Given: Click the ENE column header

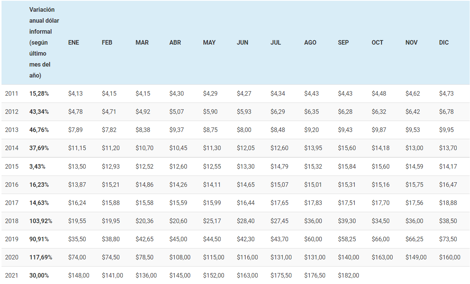Looking at the screenshot, I should click(x=73, y=42).
